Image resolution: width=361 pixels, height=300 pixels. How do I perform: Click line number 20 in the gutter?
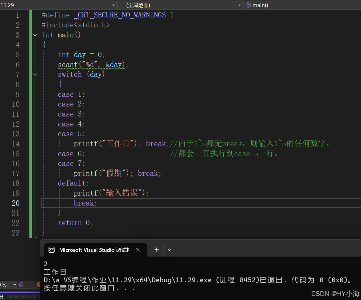16,203
